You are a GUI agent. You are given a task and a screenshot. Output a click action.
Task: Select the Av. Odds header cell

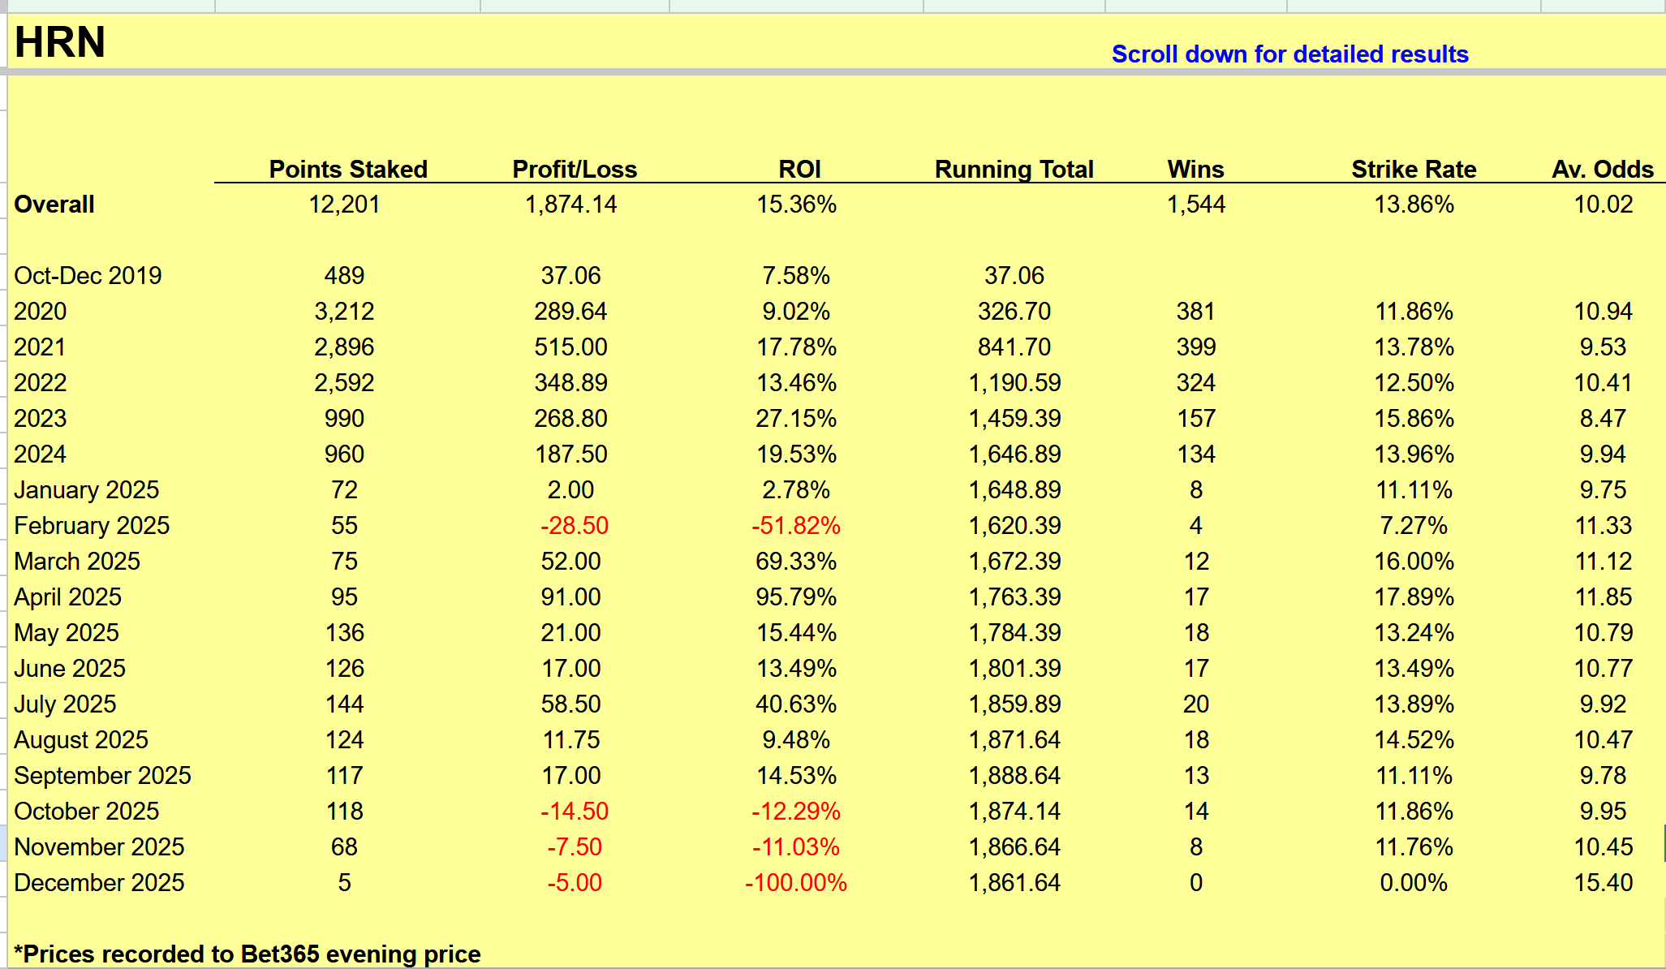[x=1602, y=169]
